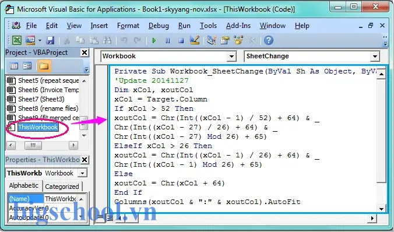Open Object Browser toolbar icon

238,40
